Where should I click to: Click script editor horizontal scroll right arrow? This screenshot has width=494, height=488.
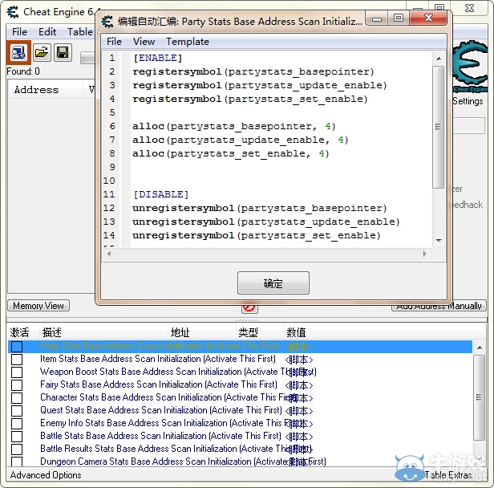425,254
